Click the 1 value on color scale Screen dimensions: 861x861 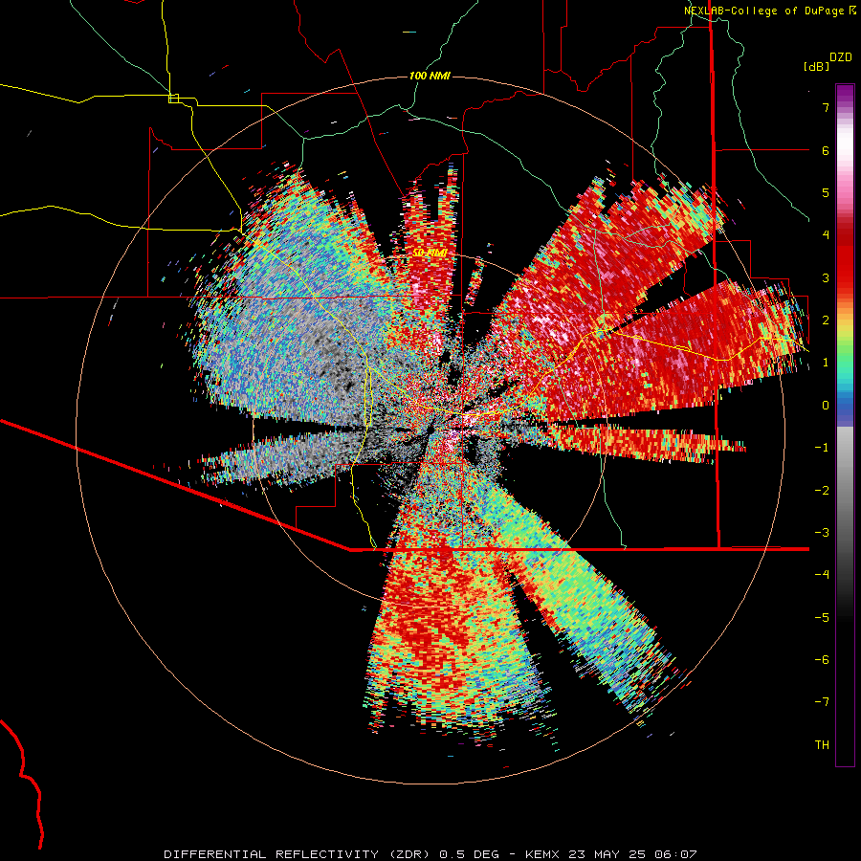point(826,363)
